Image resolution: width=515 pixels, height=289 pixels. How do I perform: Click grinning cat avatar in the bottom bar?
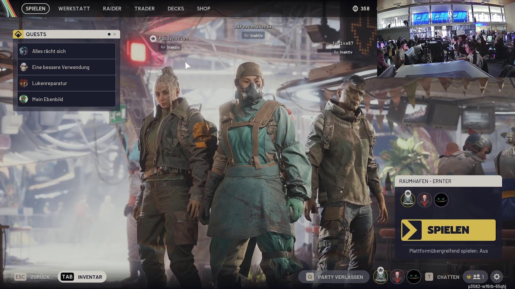(x=414, y=277)
